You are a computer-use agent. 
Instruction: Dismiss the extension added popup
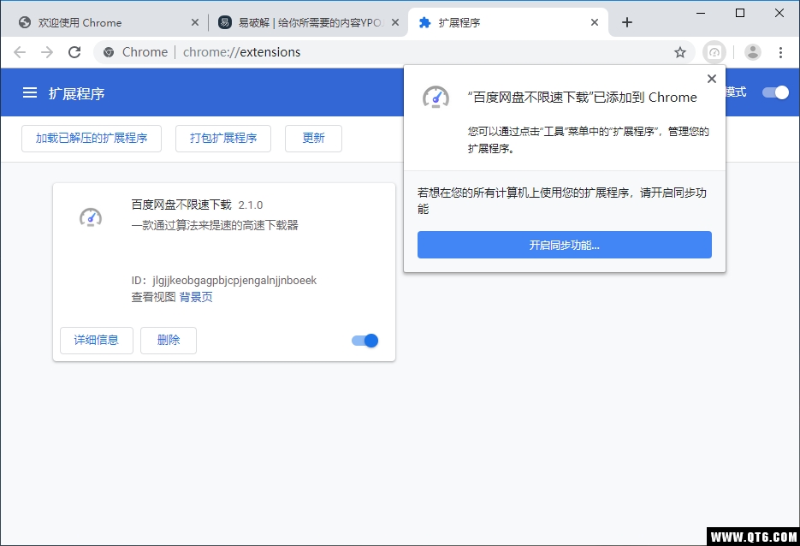pyautogui.click(x=712, y=79)
